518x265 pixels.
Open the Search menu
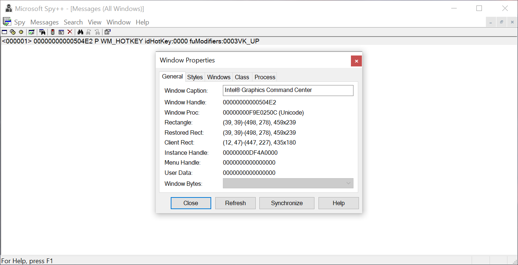(73, 22)
